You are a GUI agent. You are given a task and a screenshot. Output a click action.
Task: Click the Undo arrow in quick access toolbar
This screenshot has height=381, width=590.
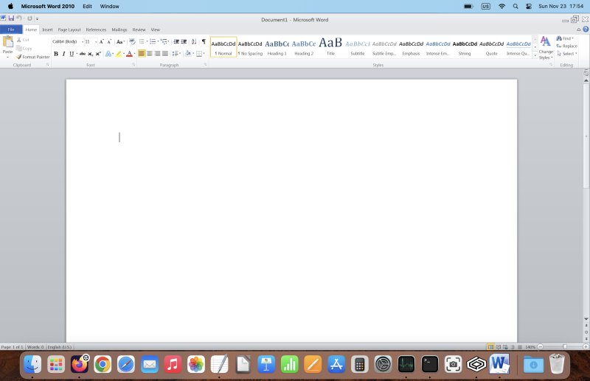click(x=18, y=18)
